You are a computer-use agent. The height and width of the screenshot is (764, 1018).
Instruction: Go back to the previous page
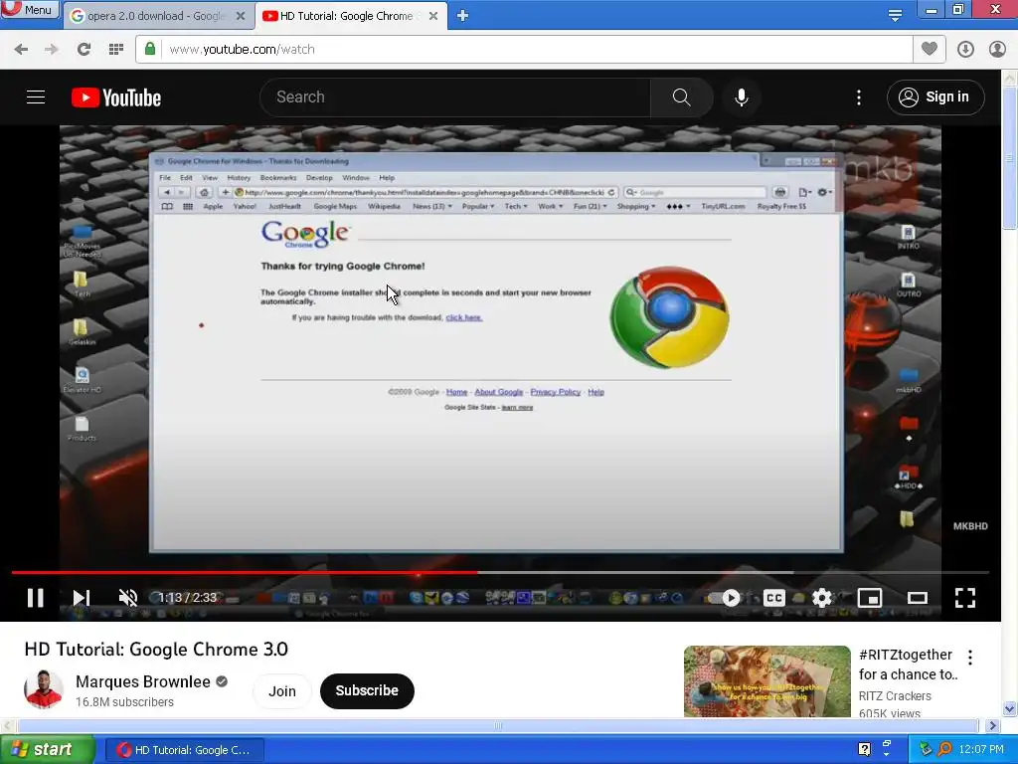pyautogui.click(x=21, y=50)
